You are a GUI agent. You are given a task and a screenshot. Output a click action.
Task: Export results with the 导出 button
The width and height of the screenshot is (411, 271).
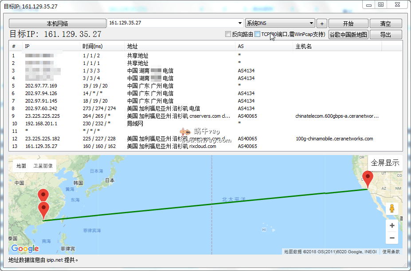[385, 35]
